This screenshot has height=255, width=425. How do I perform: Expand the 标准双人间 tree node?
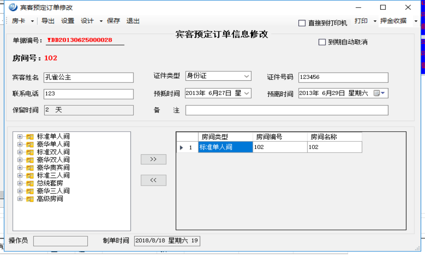point(20,152)
